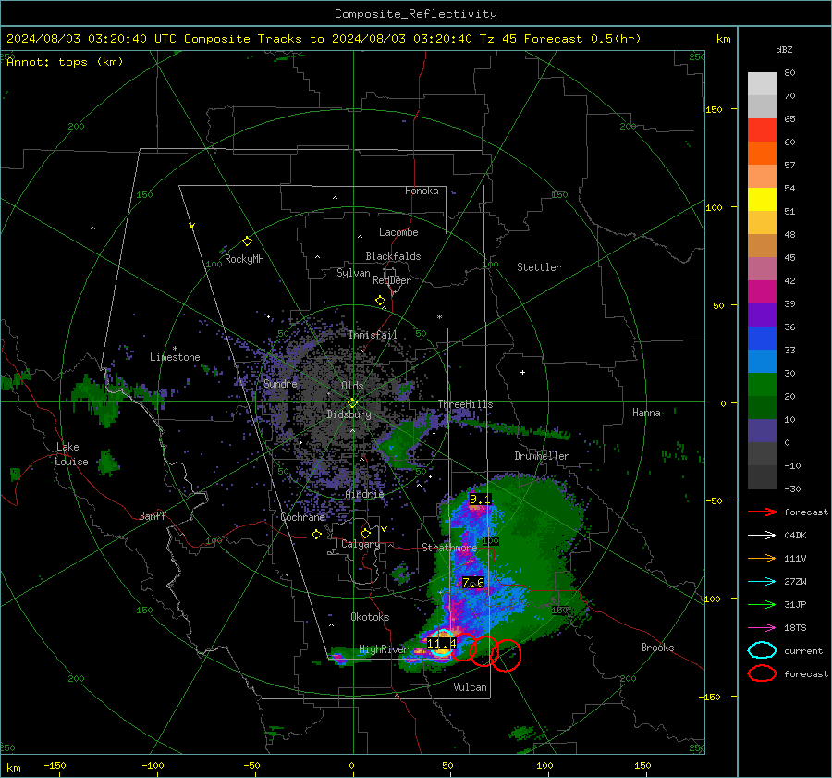Viewport: 832px width, 778px height.
Task: Click the Okotoks city label
Action: pyautogui.click(x=370, y=617)
